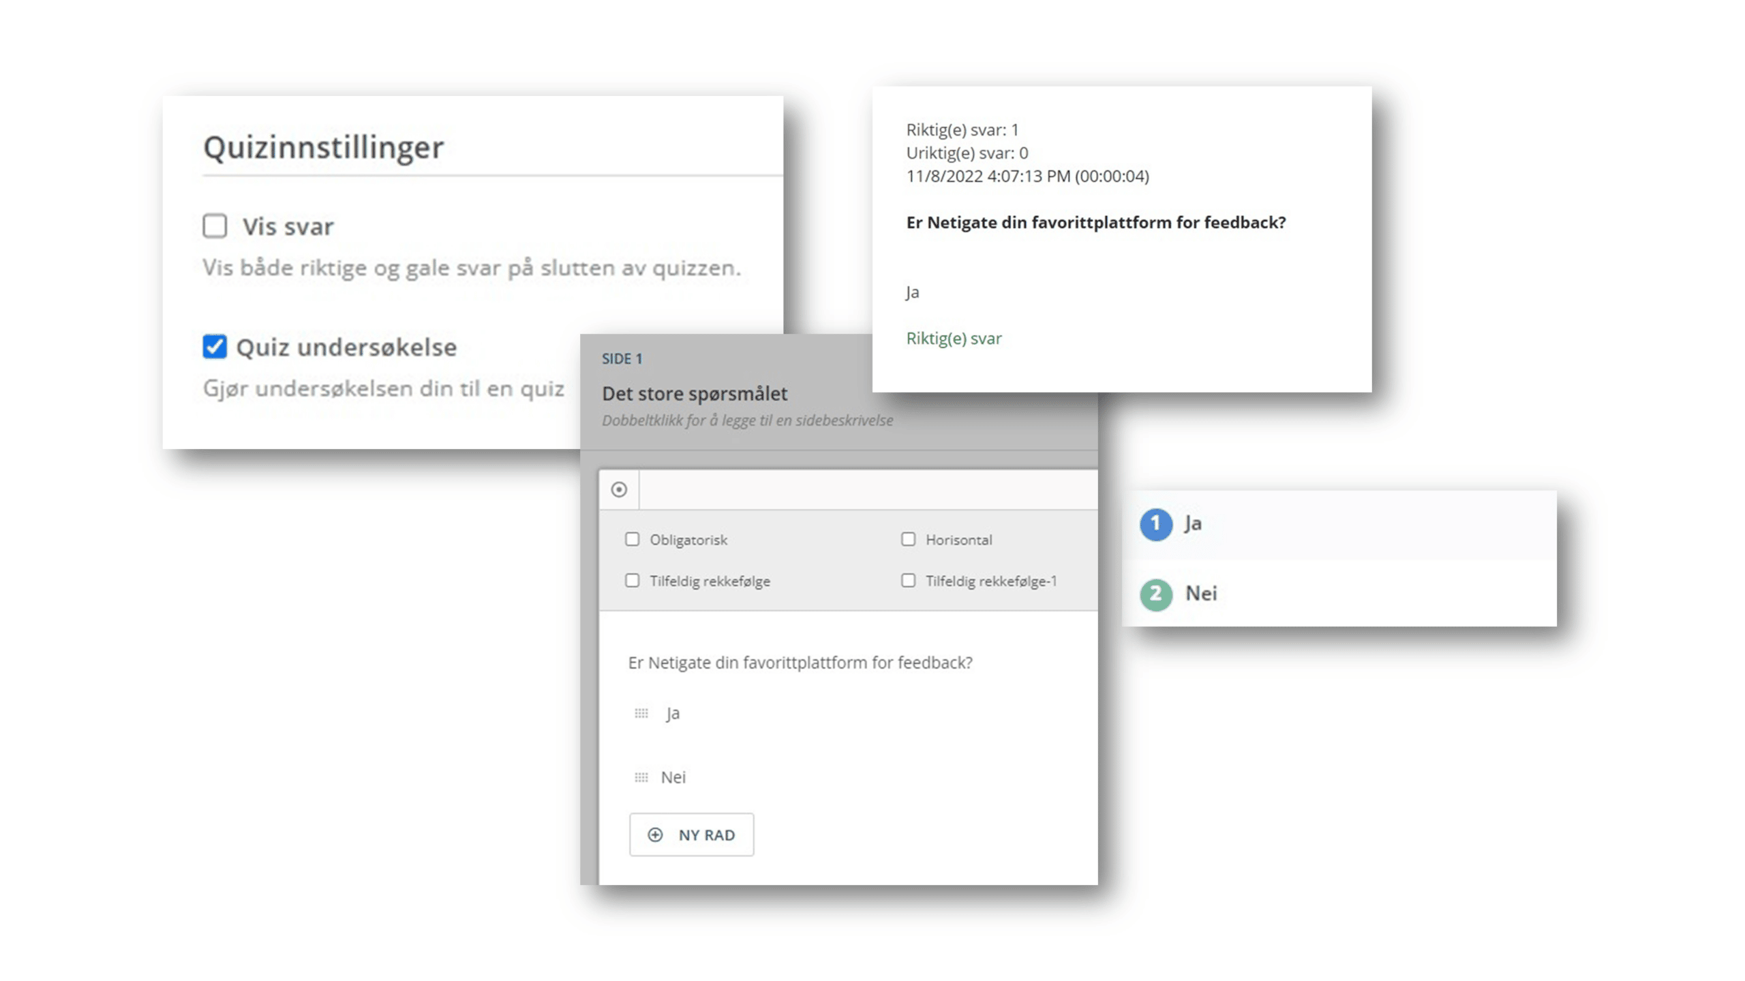Click the Gjør undersøkelsen din til en quiz text
Image resolution: width=1745 pixels, height=981 pixels.
(x=384, y=389)
